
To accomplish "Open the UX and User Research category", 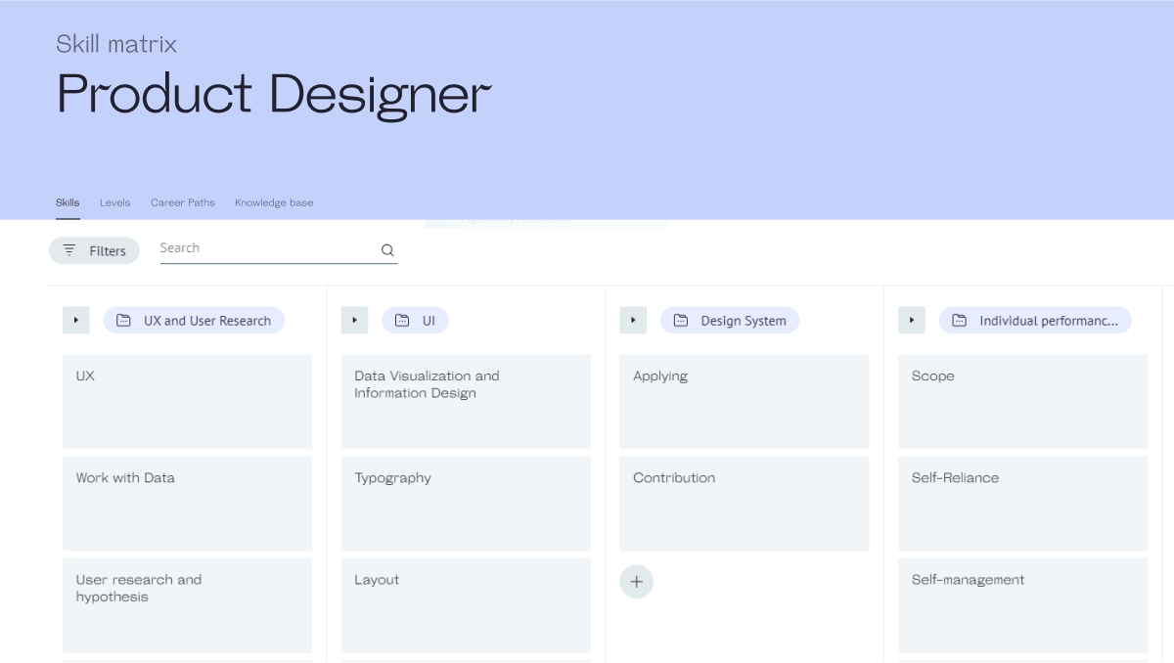I will [194, 321].
